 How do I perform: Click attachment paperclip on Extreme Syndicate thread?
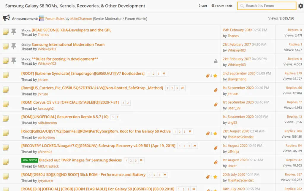pyautogui.click(x=208, y=76)
